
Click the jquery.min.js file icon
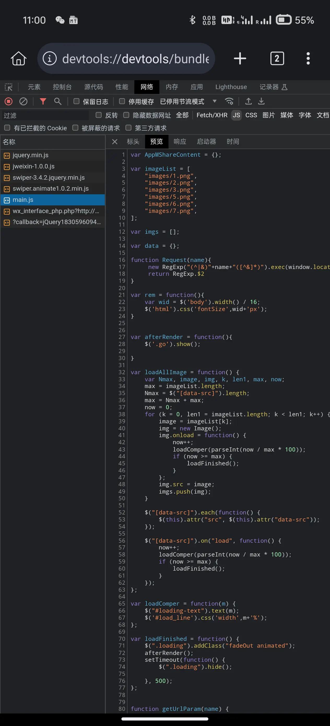[x=7, y=155]
